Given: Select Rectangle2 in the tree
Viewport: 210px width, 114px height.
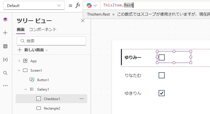Looking at the screenshot, I should pos(51,108).
